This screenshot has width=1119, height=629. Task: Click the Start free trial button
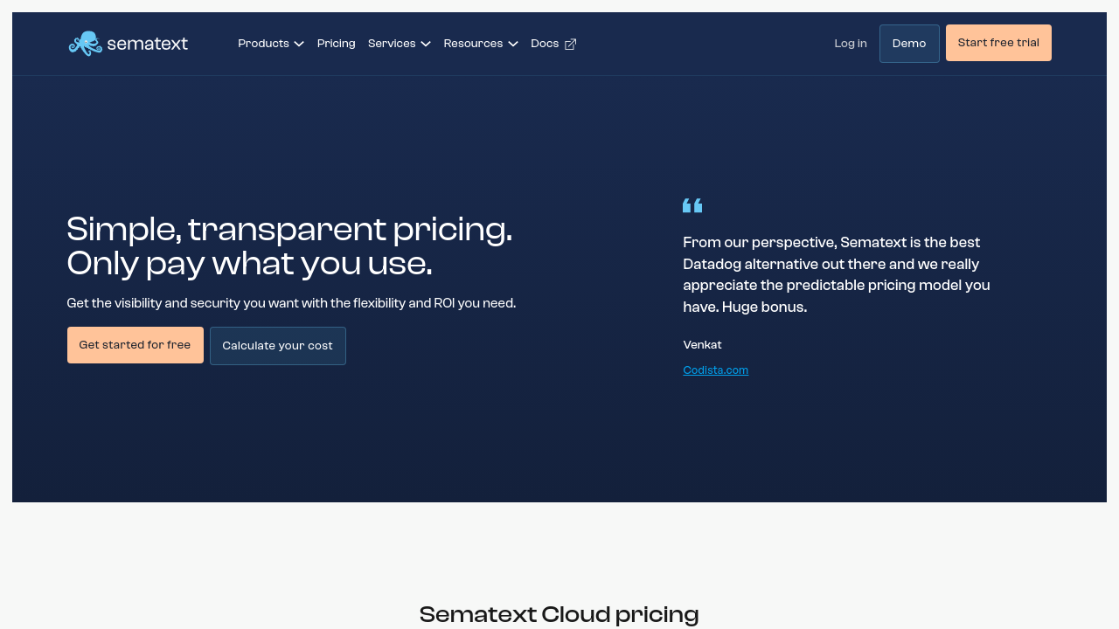point(998,43)
